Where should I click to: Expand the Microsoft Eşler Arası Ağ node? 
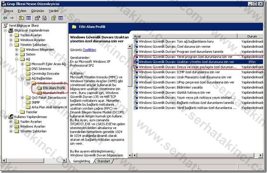pyautogui.click(x=22, y=64)
